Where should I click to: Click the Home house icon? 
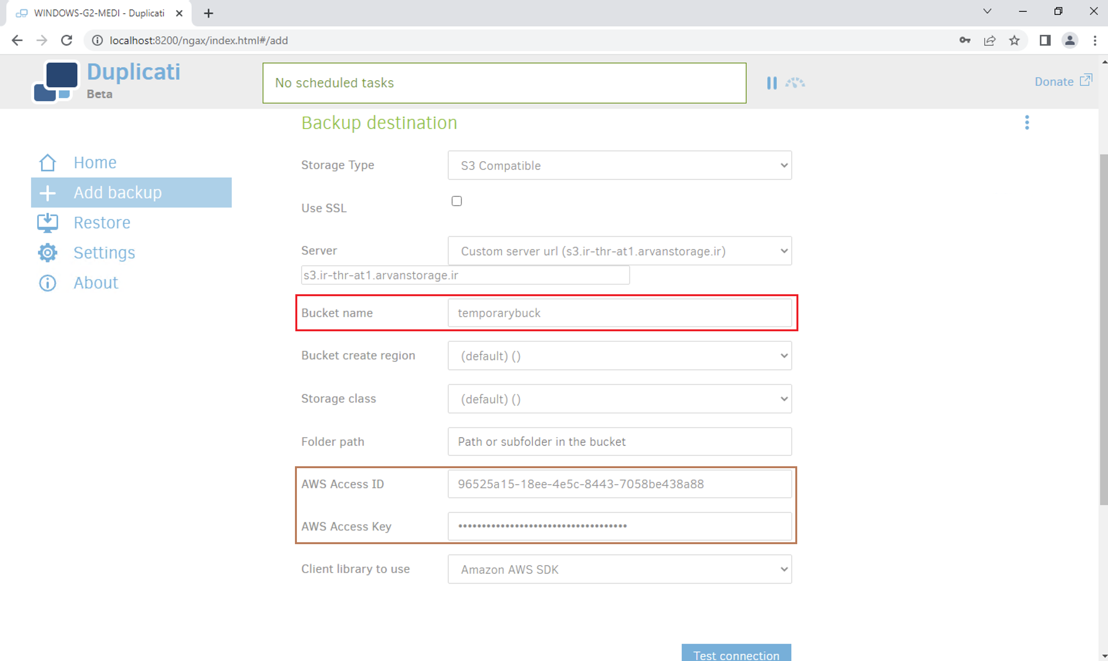tap(48, 163)
